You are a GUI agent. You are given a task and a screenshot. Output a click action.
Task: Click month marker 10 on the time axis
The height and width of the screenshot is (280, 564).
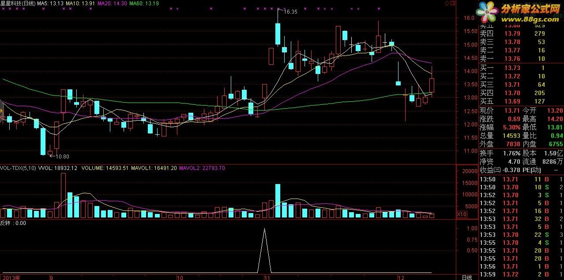[x=180, y=277]
